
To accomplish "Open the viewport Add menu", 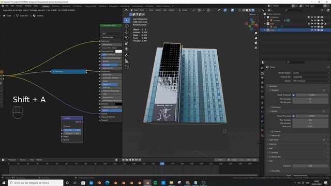I will coord(164,10).
